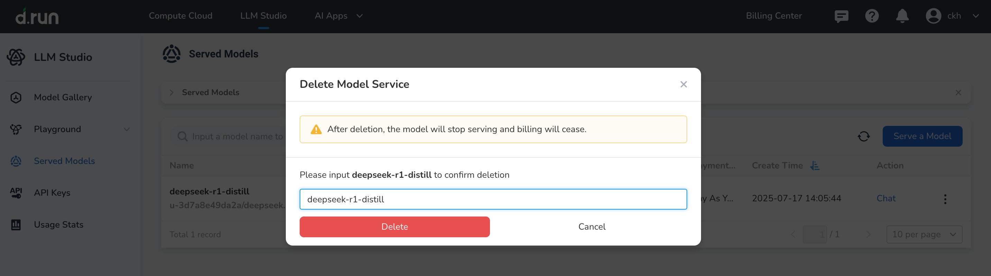The image size is (991, 276).
Task: Click the page number input box
Action: coord(815,234)
